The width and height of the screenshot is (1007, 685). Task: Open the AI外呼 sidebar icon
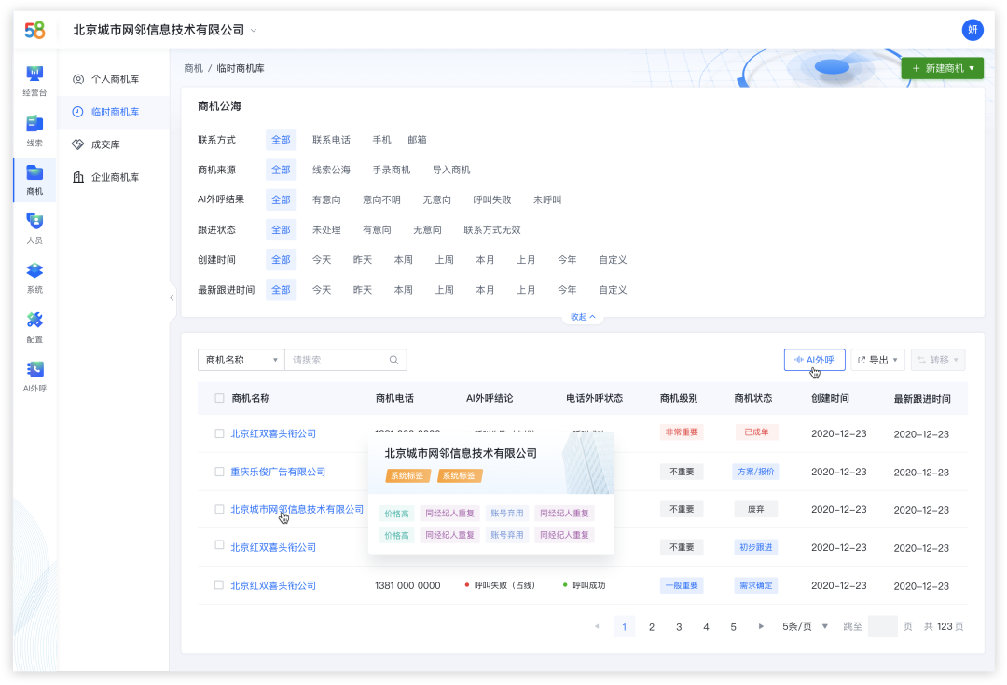[x=34, y=377]
